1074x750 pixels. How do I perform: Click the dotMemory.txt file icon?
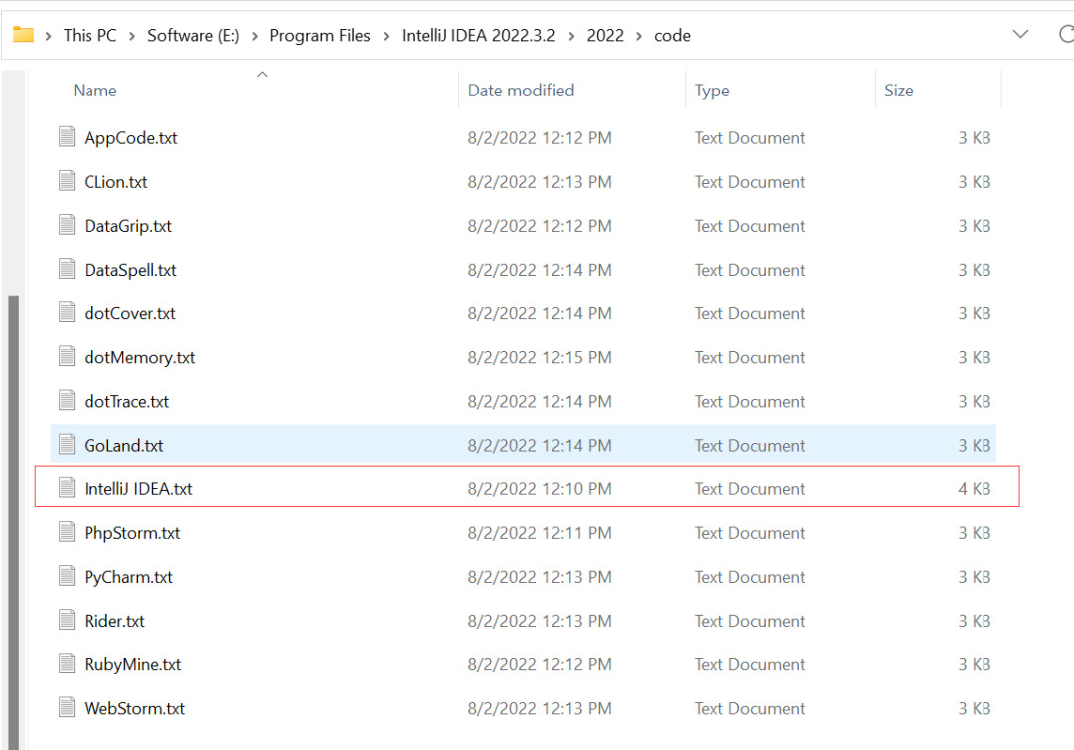tap(67, 356)
